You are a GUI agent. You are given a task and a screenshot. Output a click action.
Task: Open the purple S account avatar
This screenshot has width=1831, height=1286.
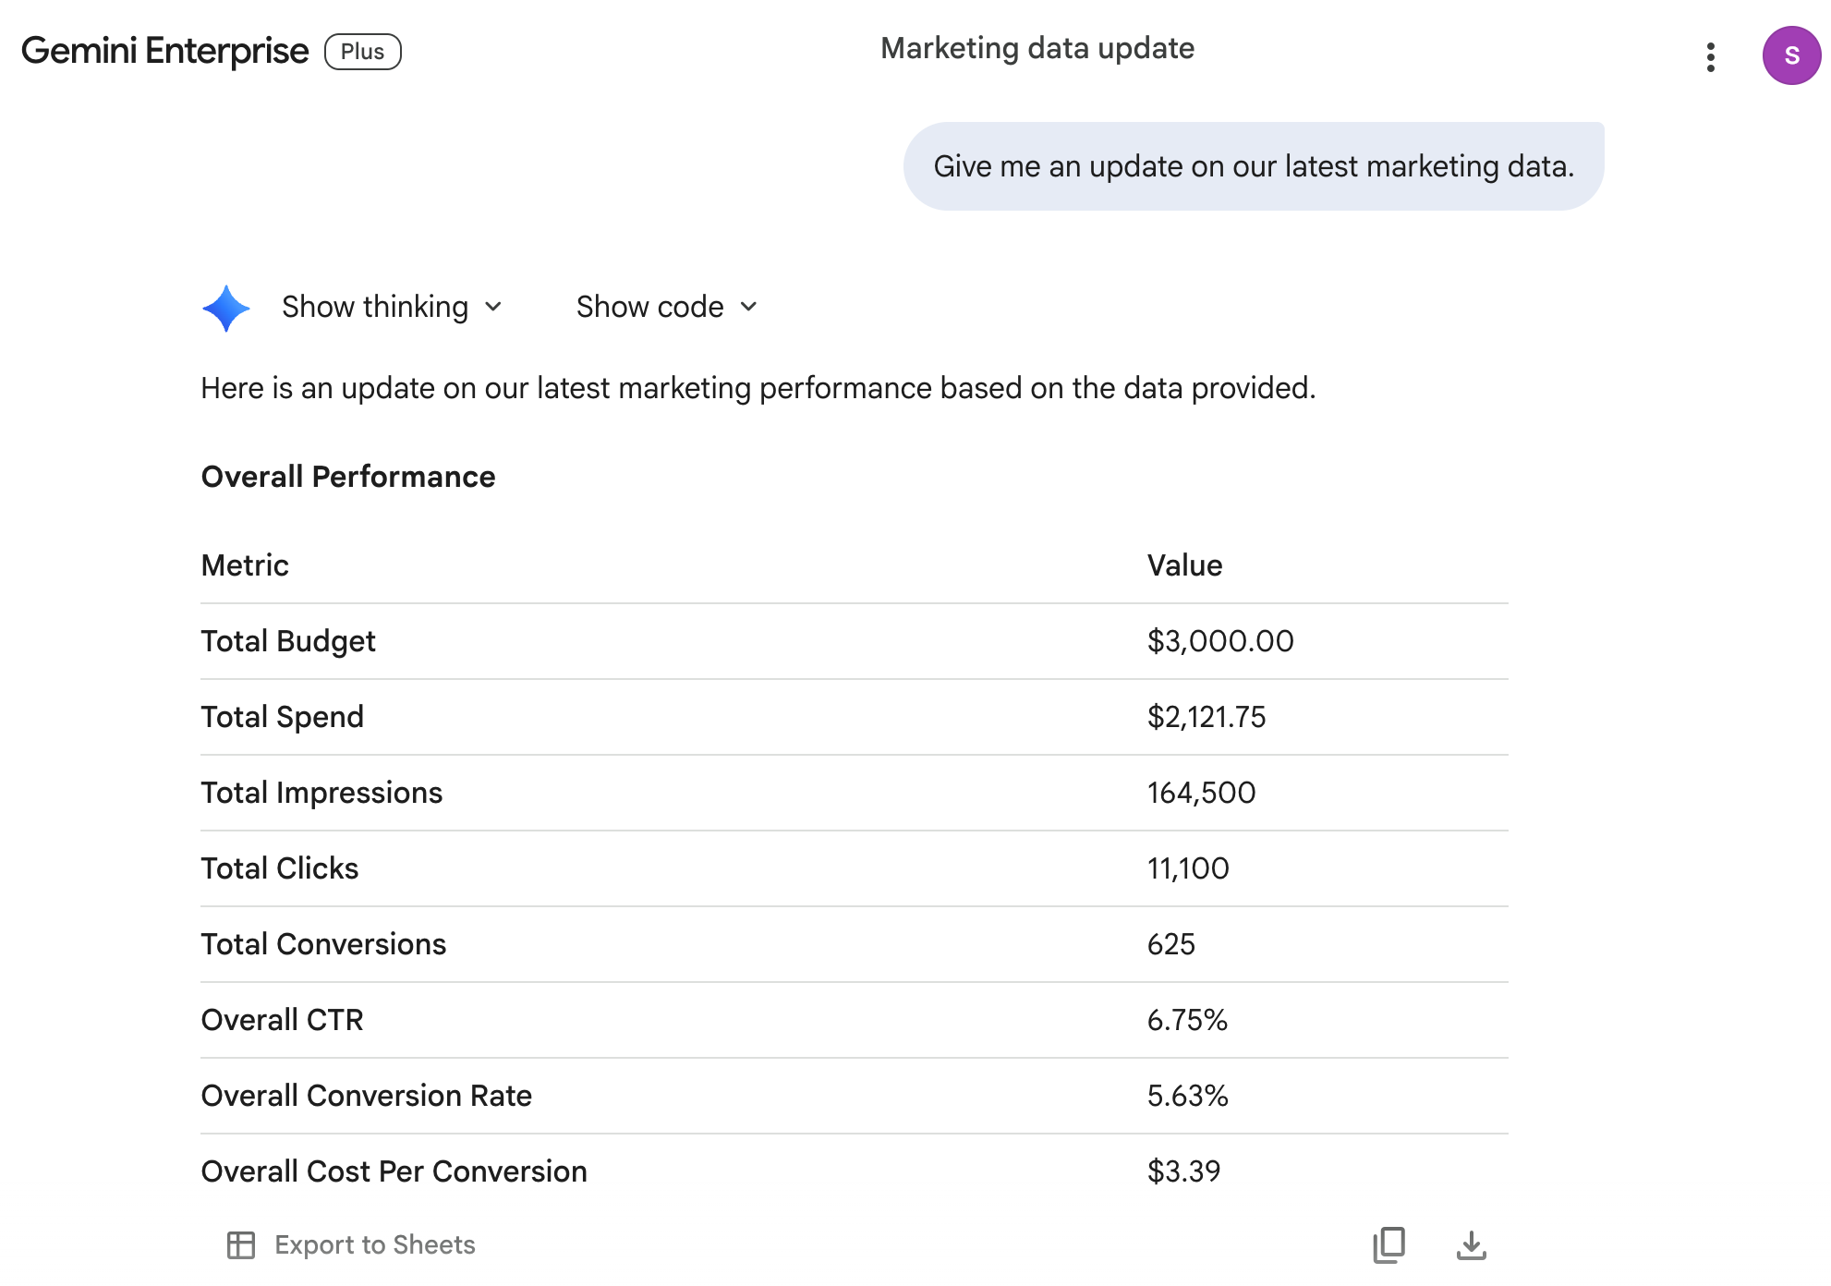1791,55
